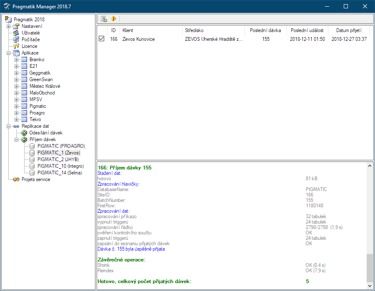Click the log panel scroll up arrow
This screenshot has height=291, width=375.
point(370,166)
